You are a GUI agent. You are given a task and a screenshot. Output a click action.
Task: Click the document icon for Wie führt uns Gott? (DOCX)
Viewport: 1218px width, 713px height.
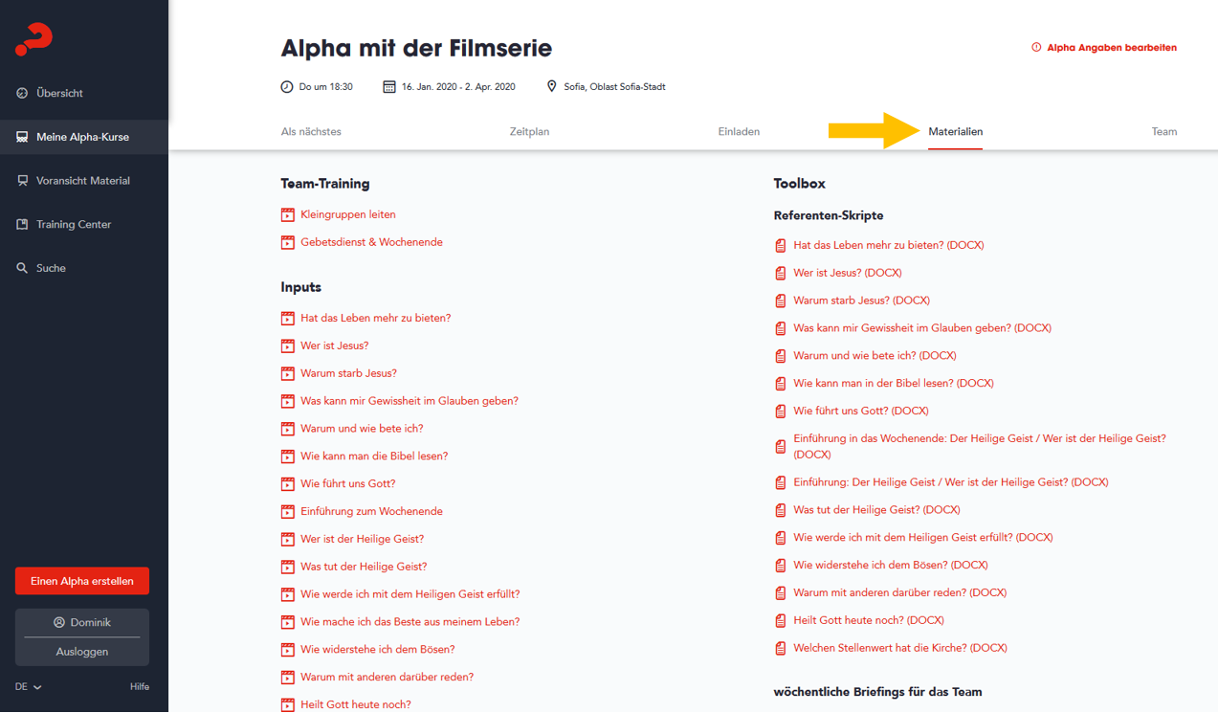click(781, 412)
